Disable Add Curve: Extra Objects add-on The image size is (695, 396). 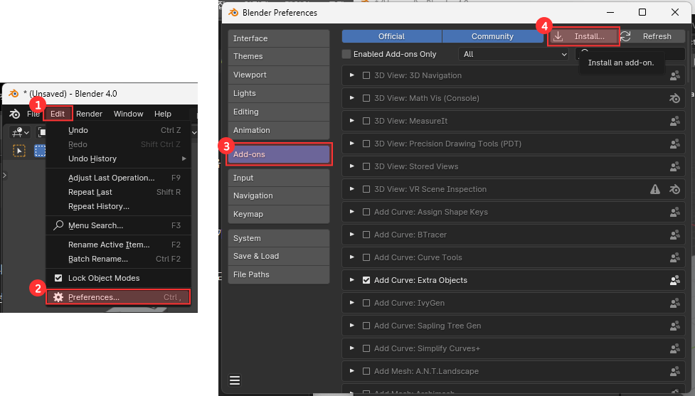point(366,280)
